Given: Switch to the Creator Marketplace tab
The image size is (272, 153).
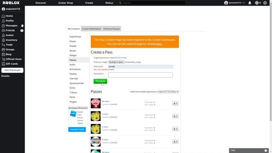Looking at the screenshot, I should [x=91, y=29].
